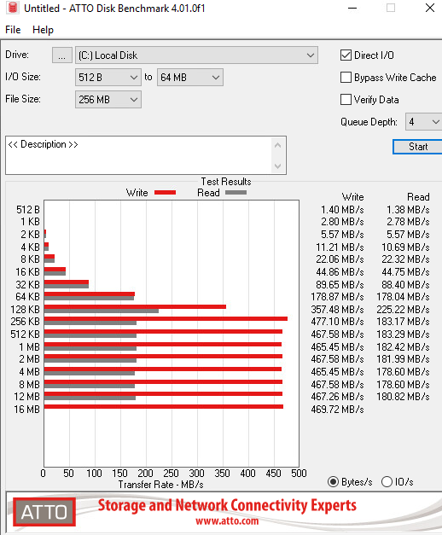The height and width of the screenshot is (535, 442).
Task: Uncheck the Direct I/O checkbox
Action: point(346,55)
